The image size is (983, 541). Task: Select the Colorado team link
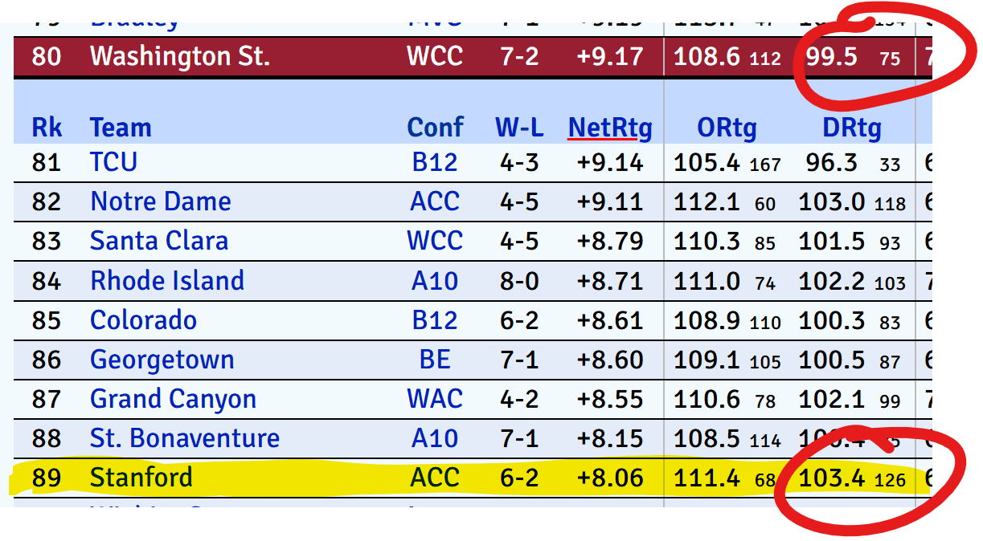pos(143,319)
